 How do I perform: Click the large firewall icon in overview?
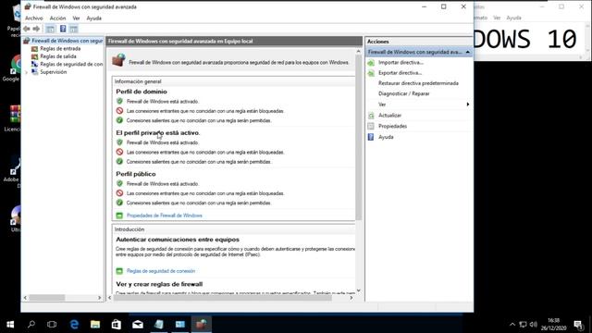[118, 60]
